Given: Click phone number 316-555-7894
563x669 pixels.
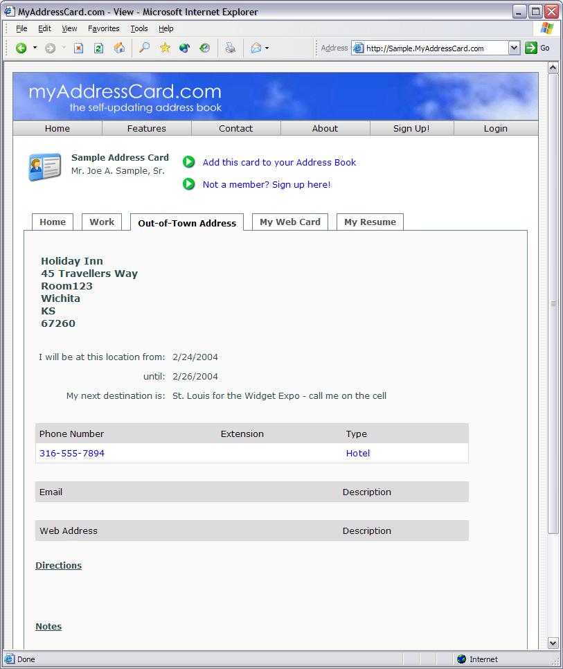Looking at the screenshot, I should (x=71, y=453).
